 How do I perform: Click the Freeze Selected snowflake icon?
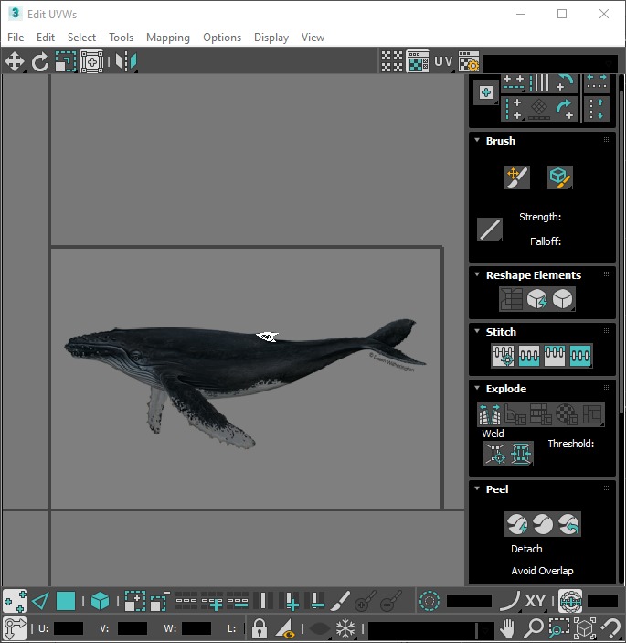point(345,628)
